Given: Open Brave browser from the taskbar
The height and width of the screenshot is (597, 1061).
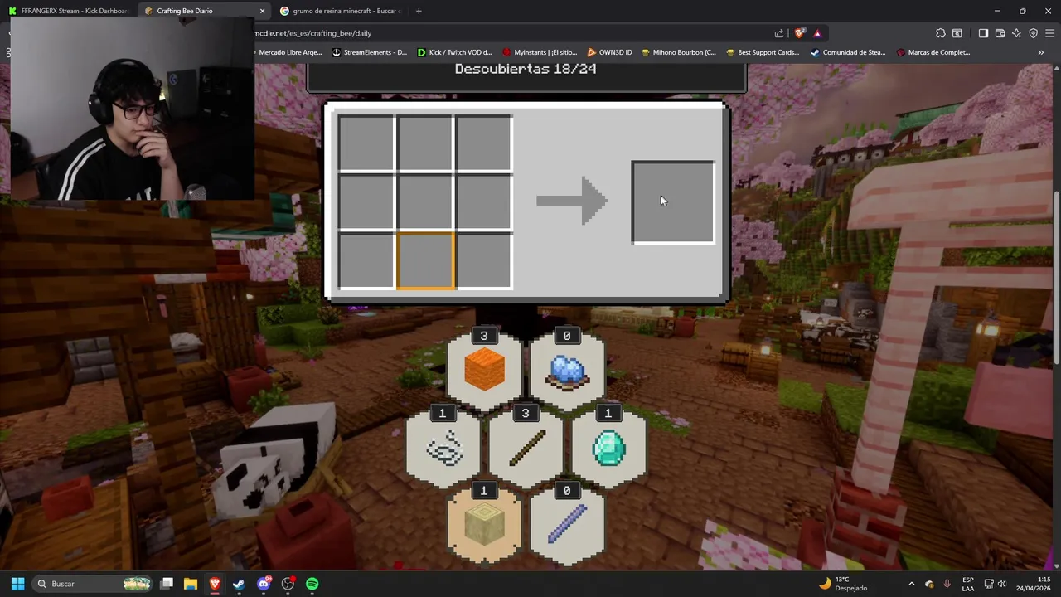Looking at the screenshot, I should point(215,584).
